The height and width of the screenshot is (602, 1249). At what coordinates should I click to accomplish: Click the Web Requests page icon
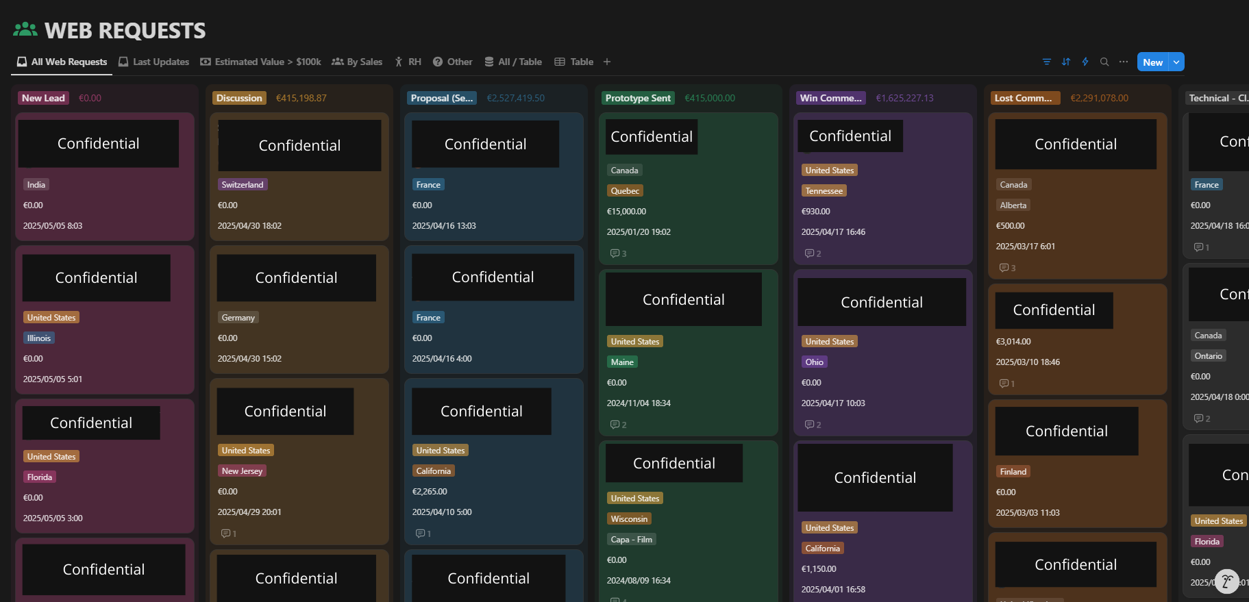[x=25, y=29]
